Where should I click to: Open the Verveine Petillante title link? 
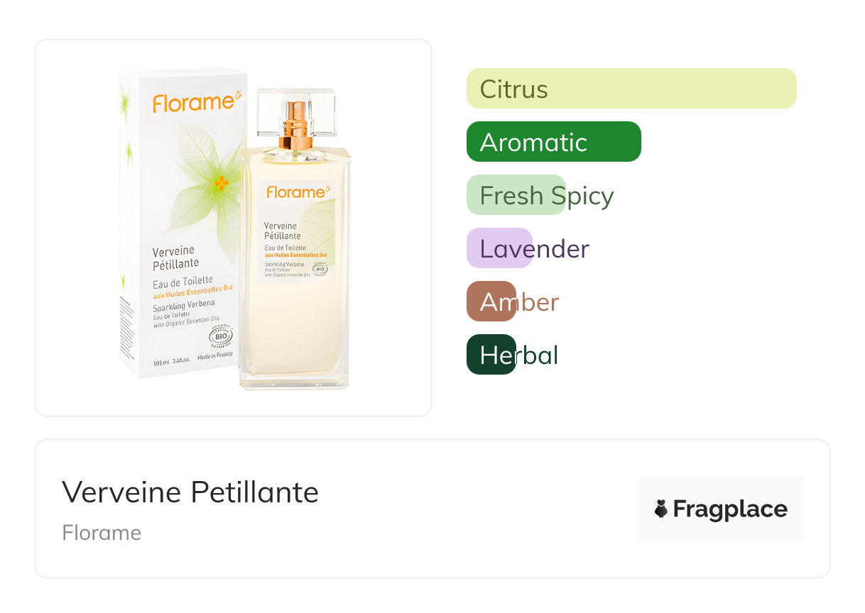[190, 492]
